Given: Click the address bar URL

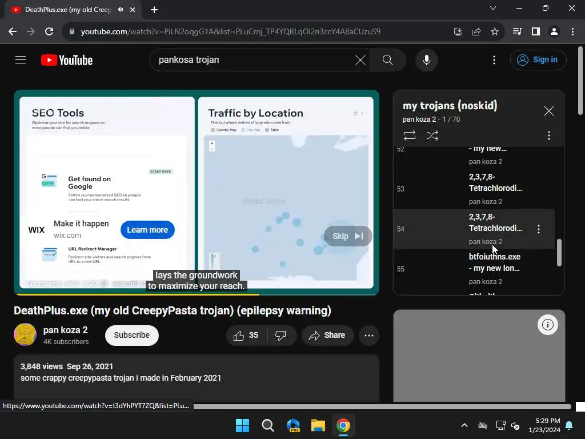Looking at the screenshot, I should (x=231, y=32).
